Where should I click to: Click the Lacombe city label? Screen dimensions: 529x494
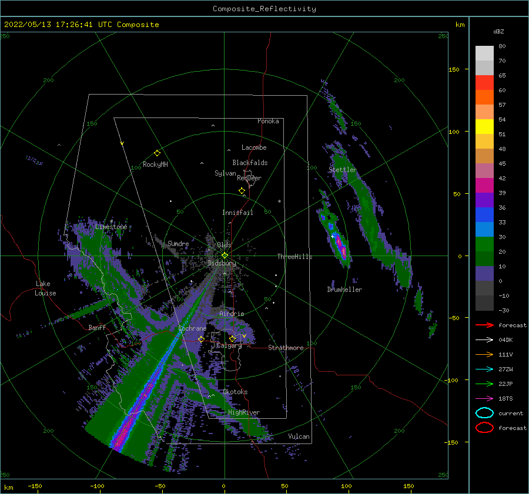[254, 147]
